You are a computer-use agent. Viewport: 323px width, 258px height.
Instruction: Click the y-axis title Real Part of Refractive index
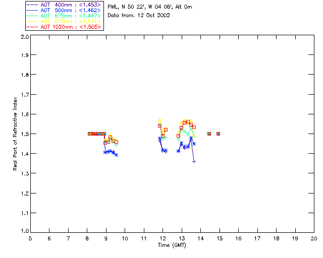(15, 134)
